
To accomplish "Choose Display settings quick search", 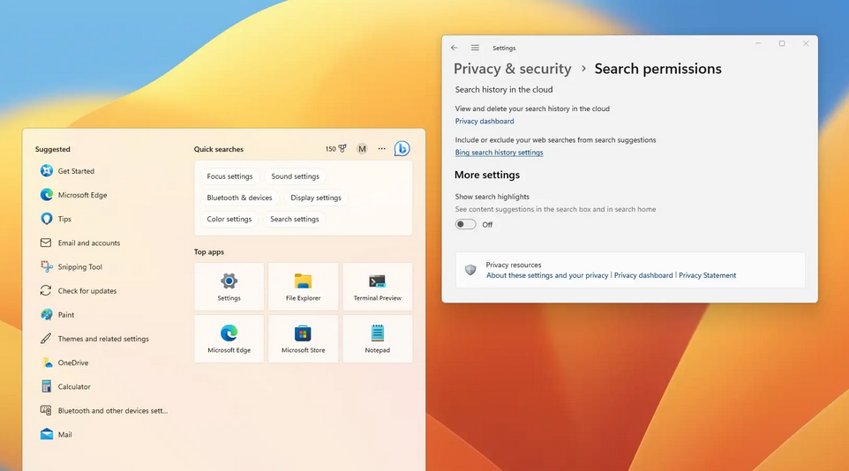I will [316, 198].
